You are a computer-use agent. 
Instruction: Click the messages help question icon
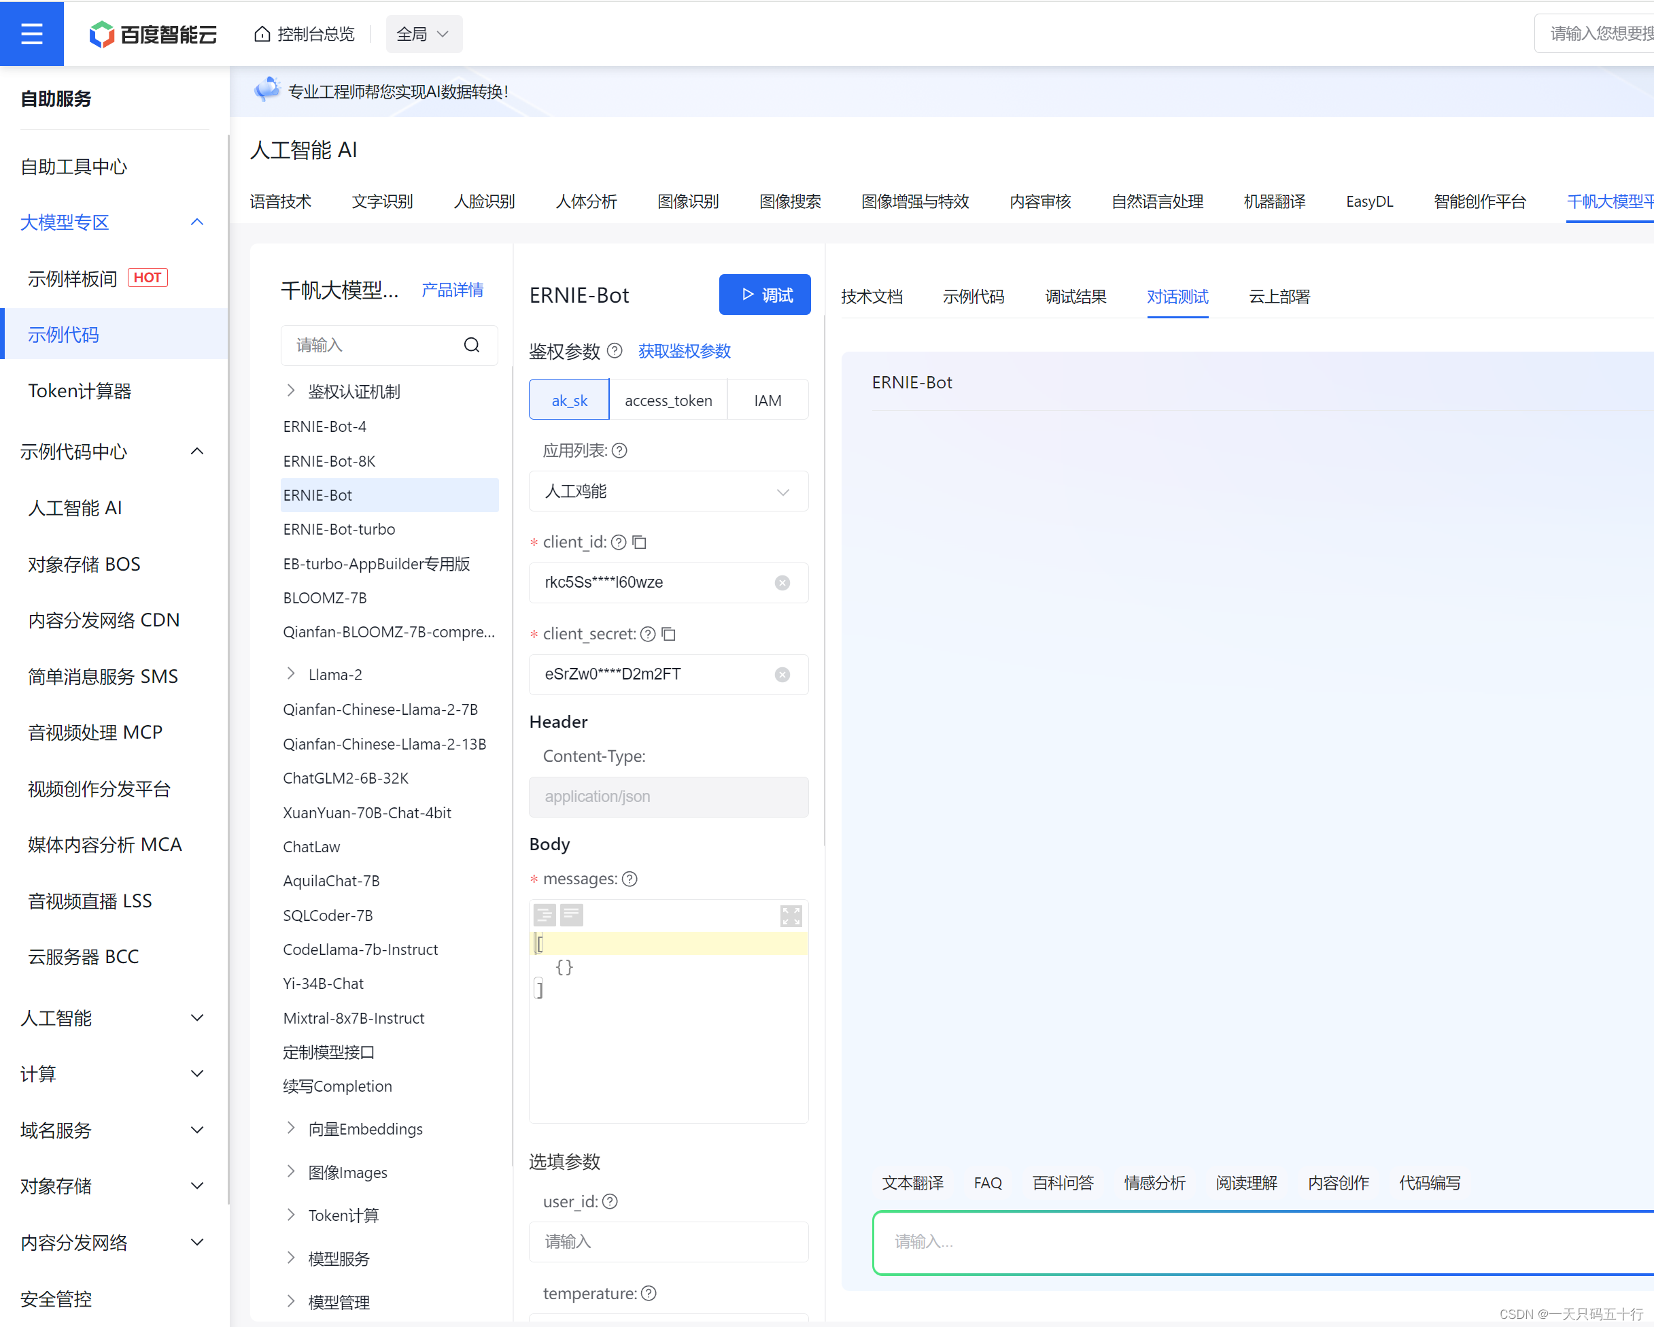click(x=630, y=879)
